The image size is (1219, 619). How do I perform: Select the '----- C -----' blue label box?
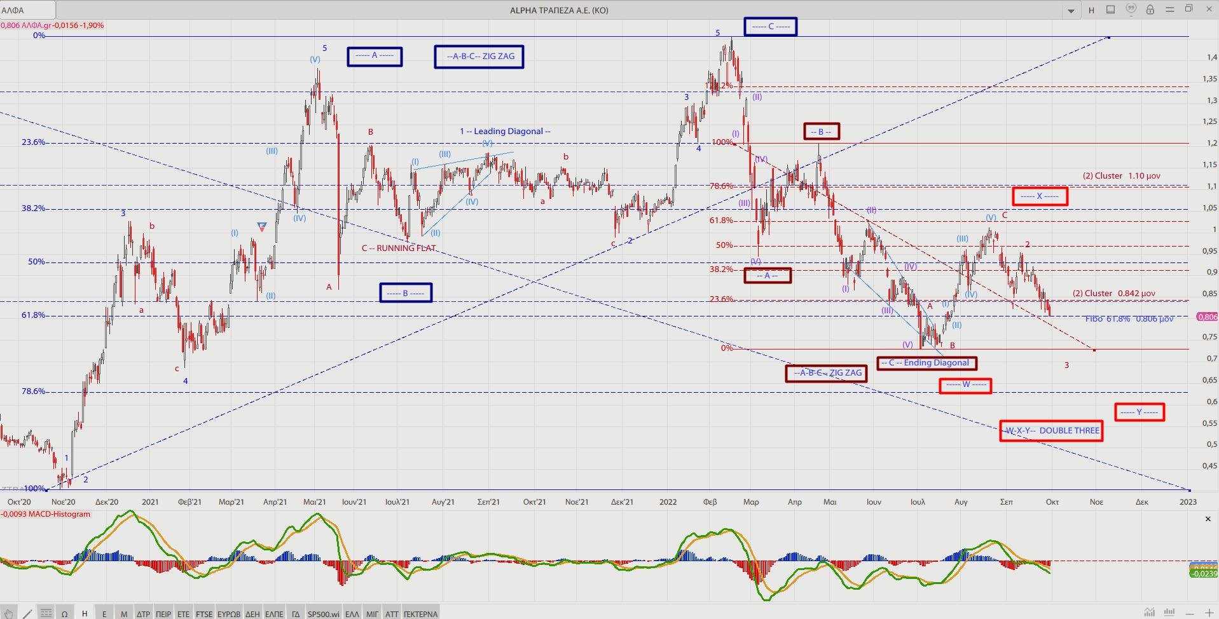(771, 27)
